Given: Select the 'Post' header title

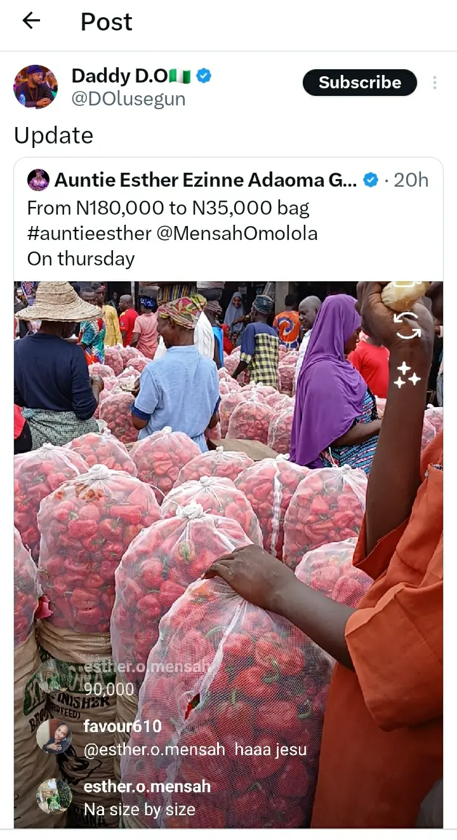Looking at the screenshot, I should click(107, 22).
